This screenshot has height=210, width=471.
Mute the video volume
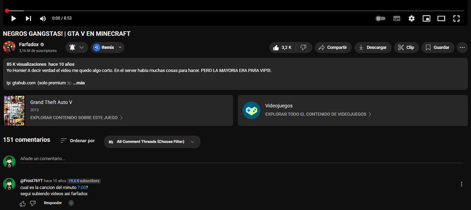43,18
